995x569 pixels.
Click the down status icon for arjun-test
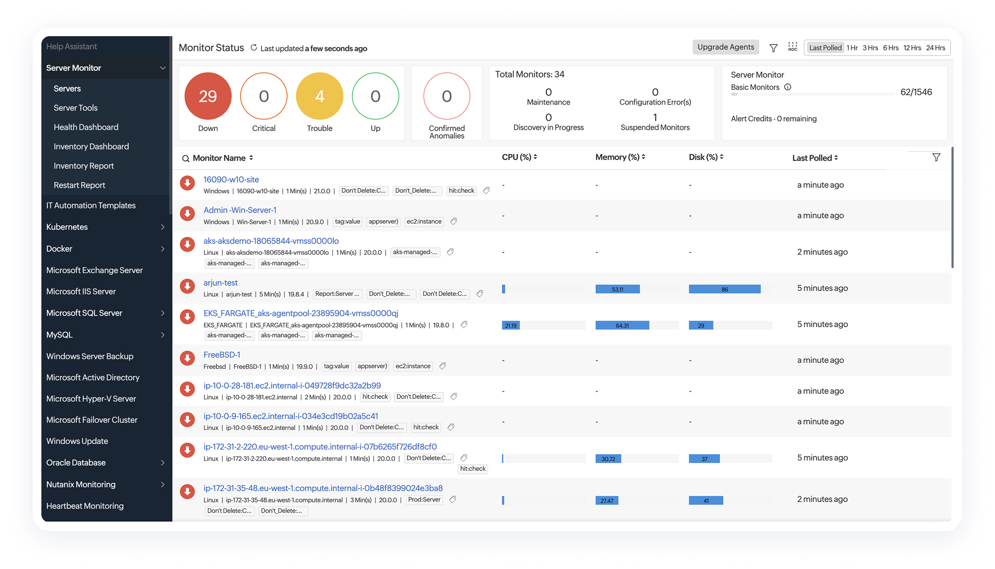coord(187,287)
